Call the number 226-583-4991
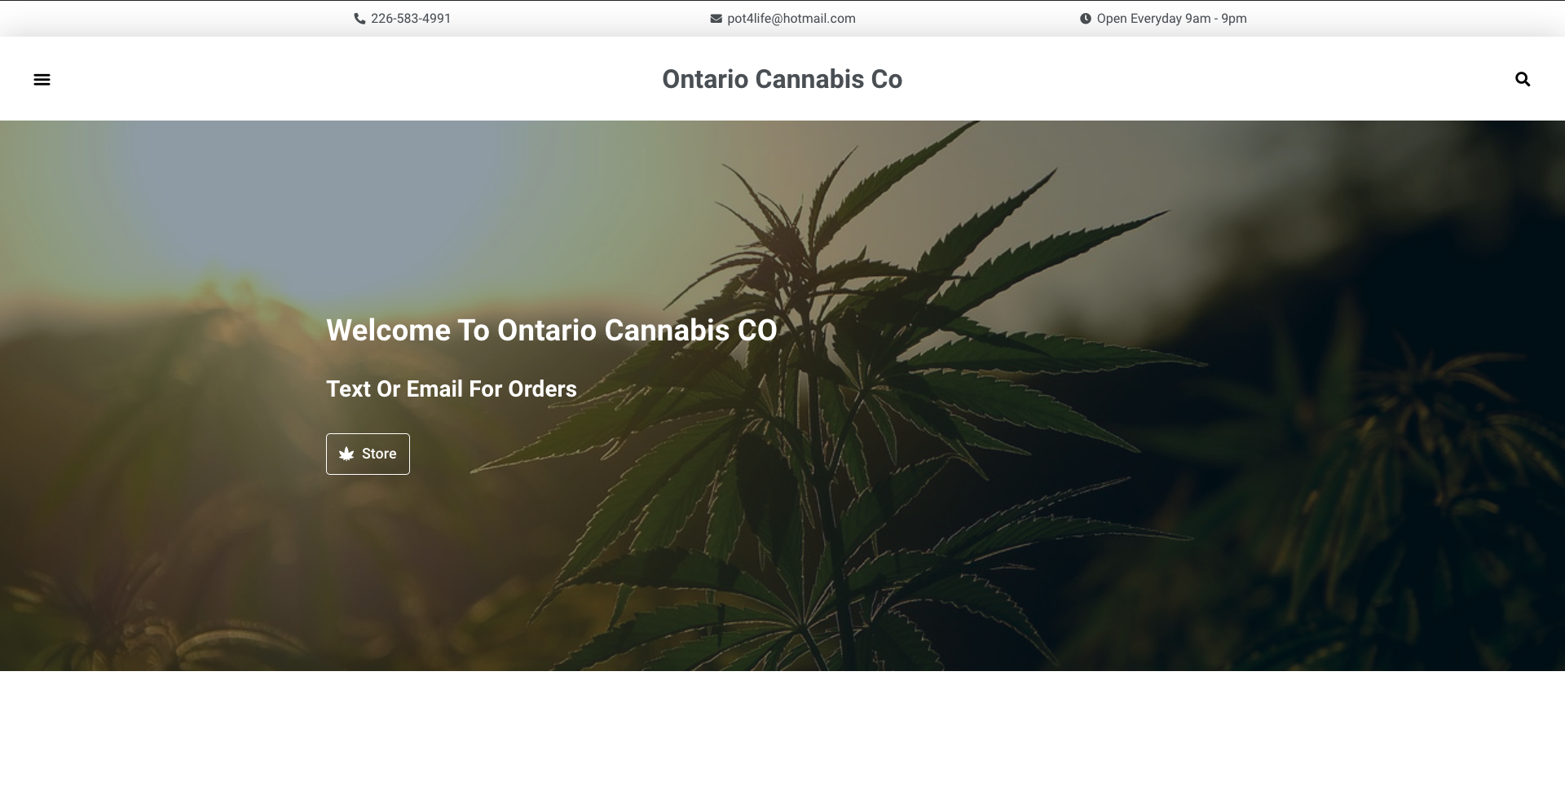1565x790 pixels. click(411, 19)
